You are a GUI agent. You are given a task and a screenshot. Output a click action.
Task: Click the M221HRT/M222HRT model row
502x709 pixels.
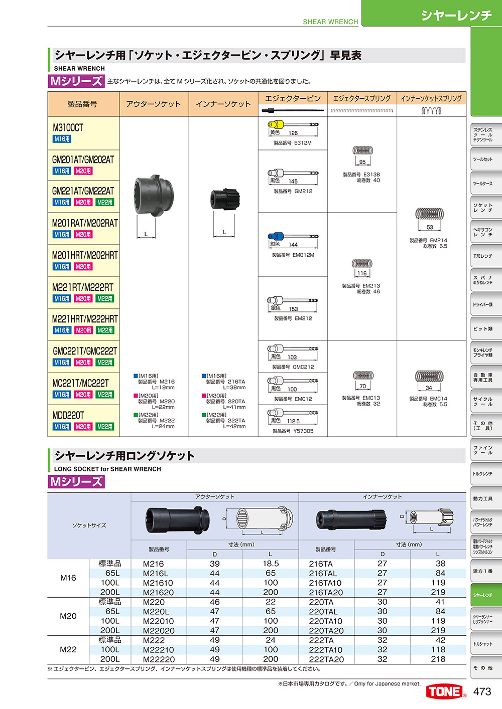point(83,324)
